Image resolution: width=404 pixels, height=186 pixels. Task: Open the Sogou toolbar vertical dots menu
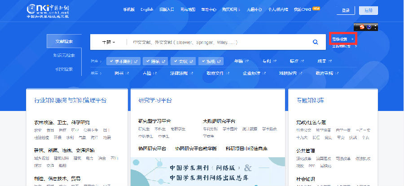(375, 27)
